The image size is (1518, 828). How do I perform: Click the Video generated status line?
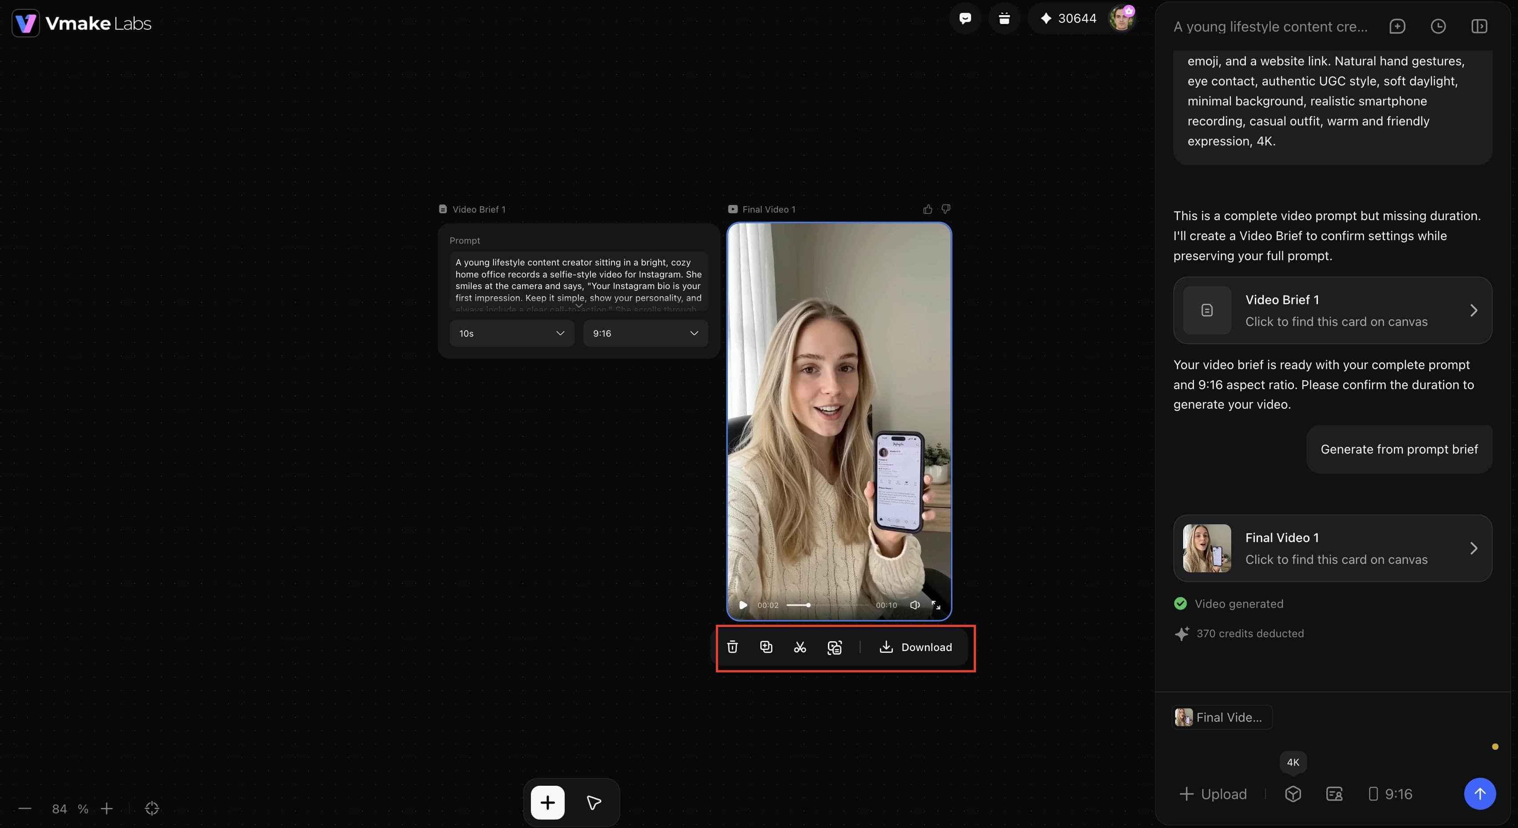click(x=1229, y=603)
